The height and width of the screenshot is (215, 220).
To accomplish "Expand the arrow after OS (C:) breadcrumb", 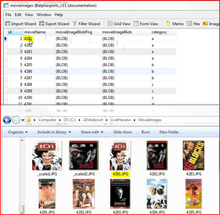I will coord(80,120).
